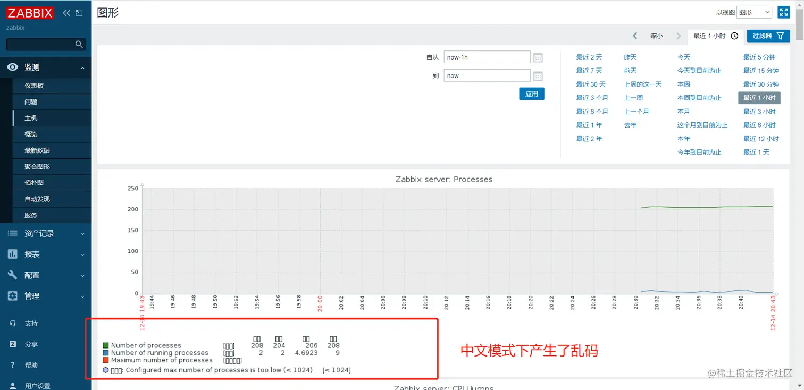Select 上周的这一天 time range
This screenshot has height=390, width=804.
point(643,84)
